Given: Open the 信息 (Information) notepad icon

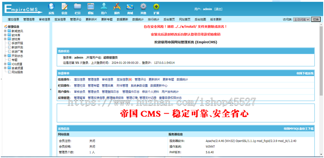Looking at the screenshot, I should coord(64,7).
